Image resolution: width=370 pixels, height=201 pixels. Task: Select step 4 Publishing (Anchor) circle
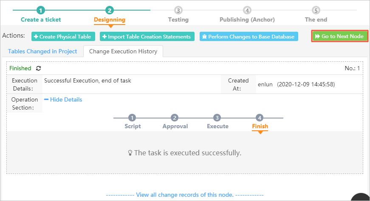click(x=247, y=10)
